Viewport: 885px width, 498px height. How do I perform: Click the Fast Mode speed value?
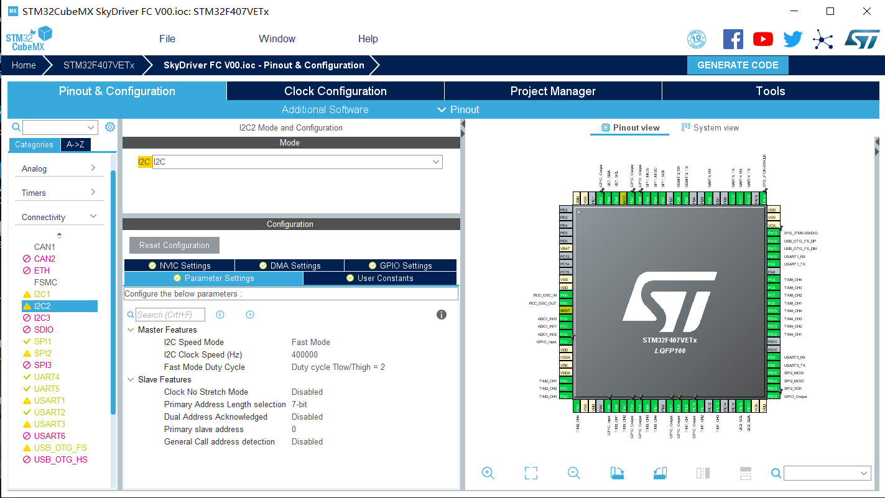tap(311, 342)
